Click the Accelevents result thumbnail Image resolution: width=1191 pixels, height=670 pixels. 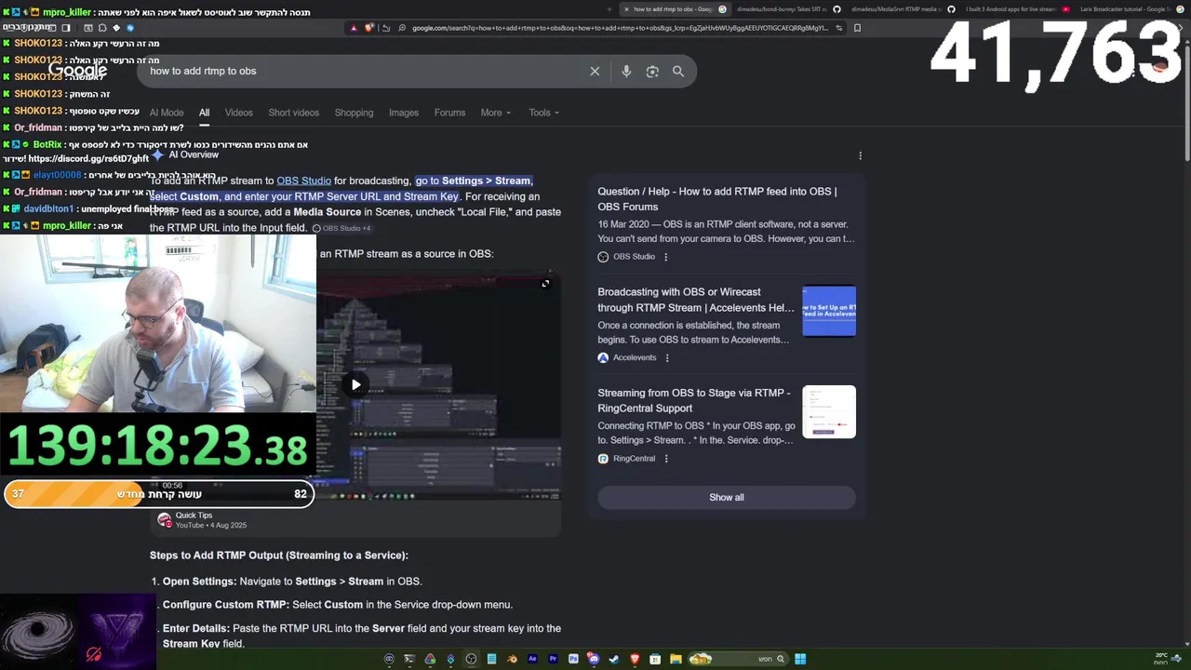[x=829, y=311]
